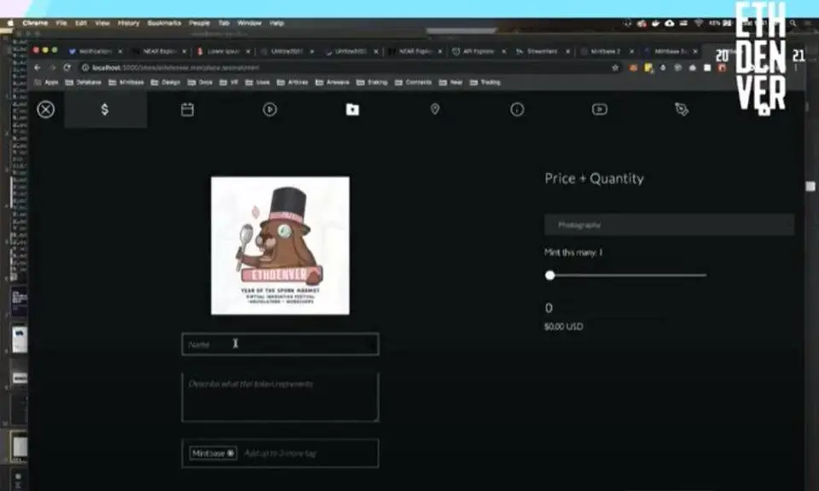
Task: Open the Near bookmarks folder
Action: point(450,83)
